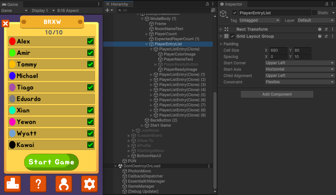Click the Cell Size Y field
Image resolution: width=336 pixels, height=195 pixels.
302,50
